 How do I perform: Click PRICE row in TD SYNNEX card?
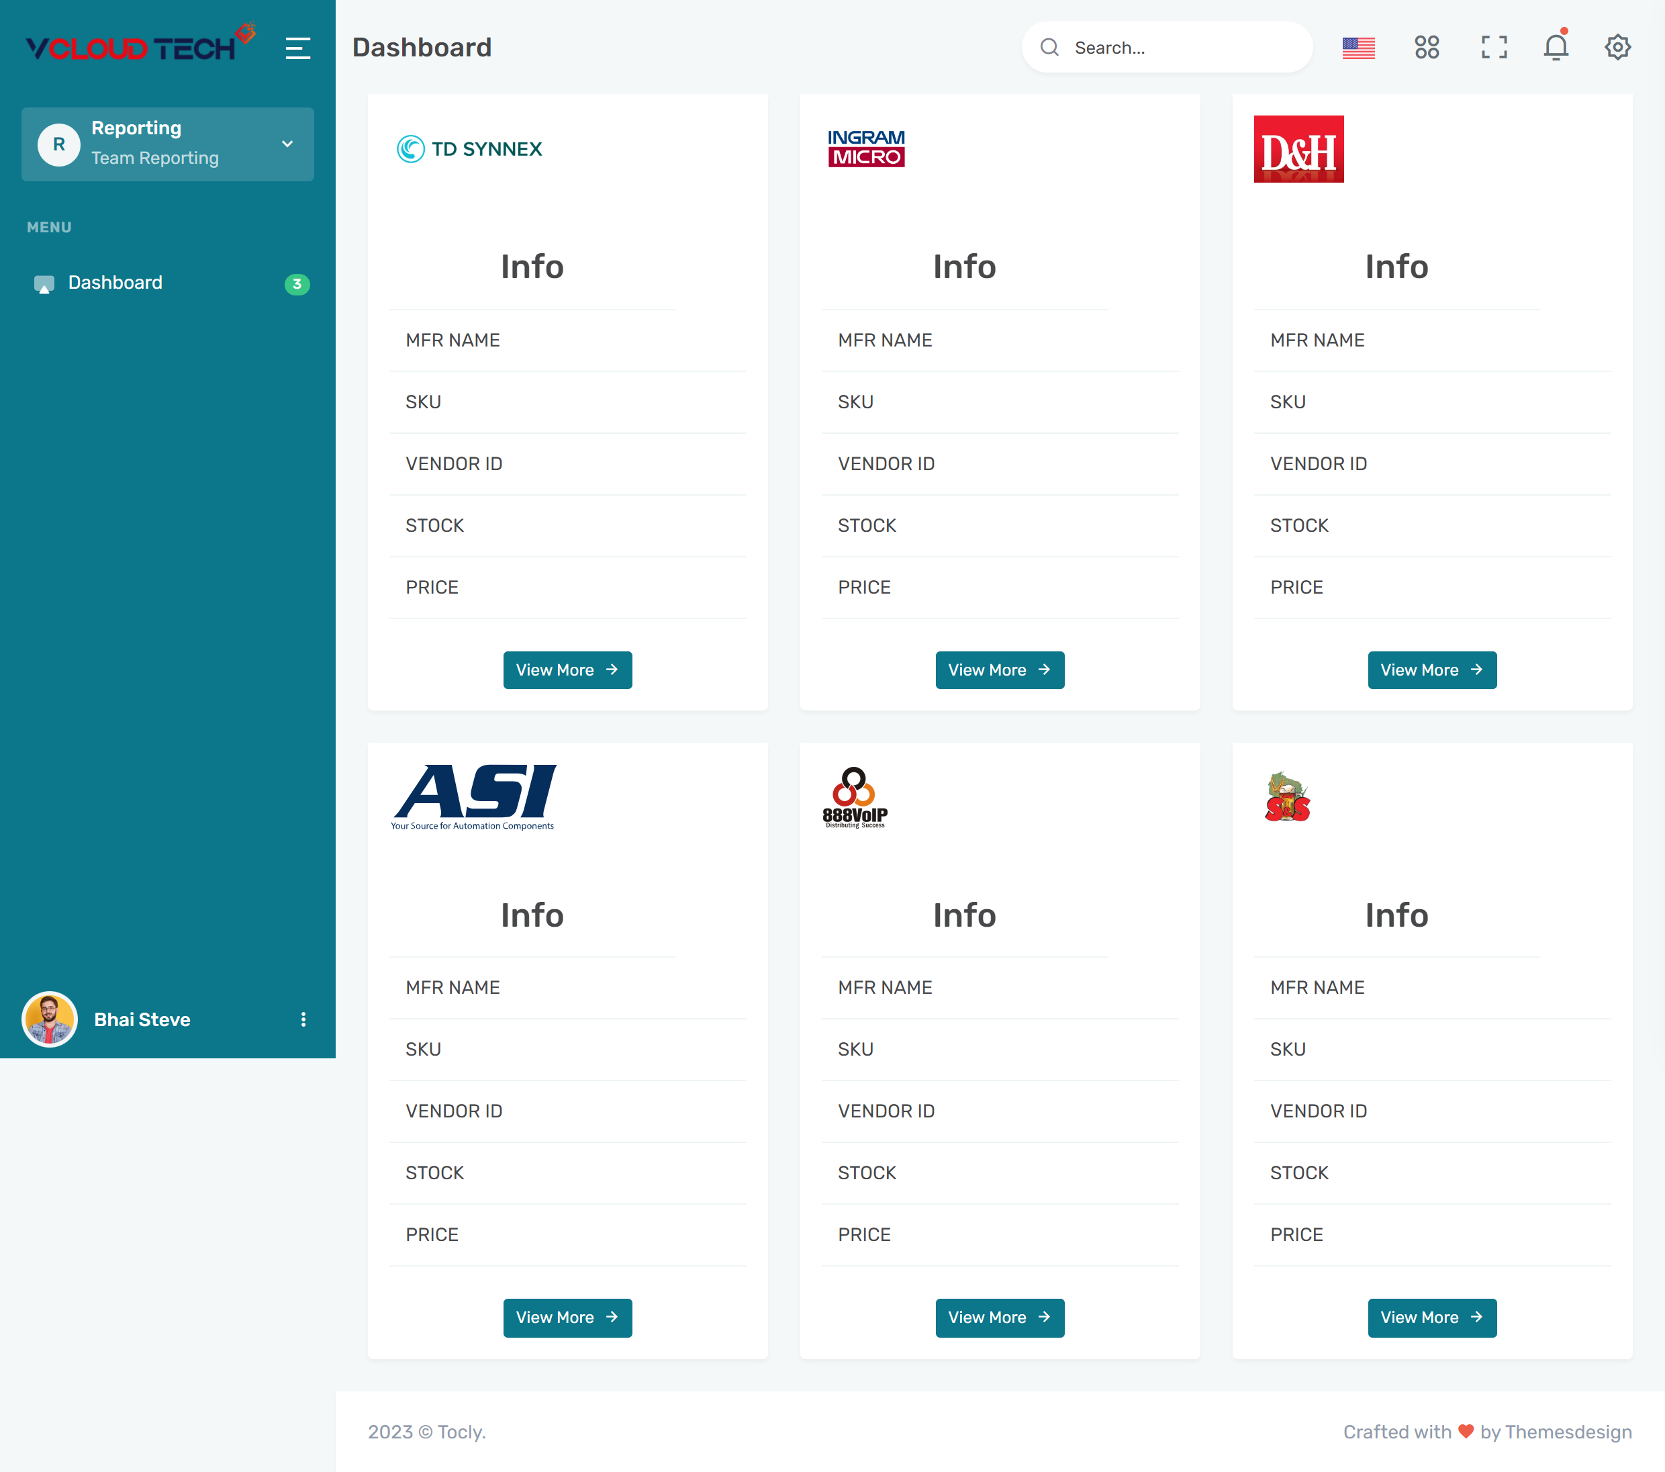coord(568,588)
